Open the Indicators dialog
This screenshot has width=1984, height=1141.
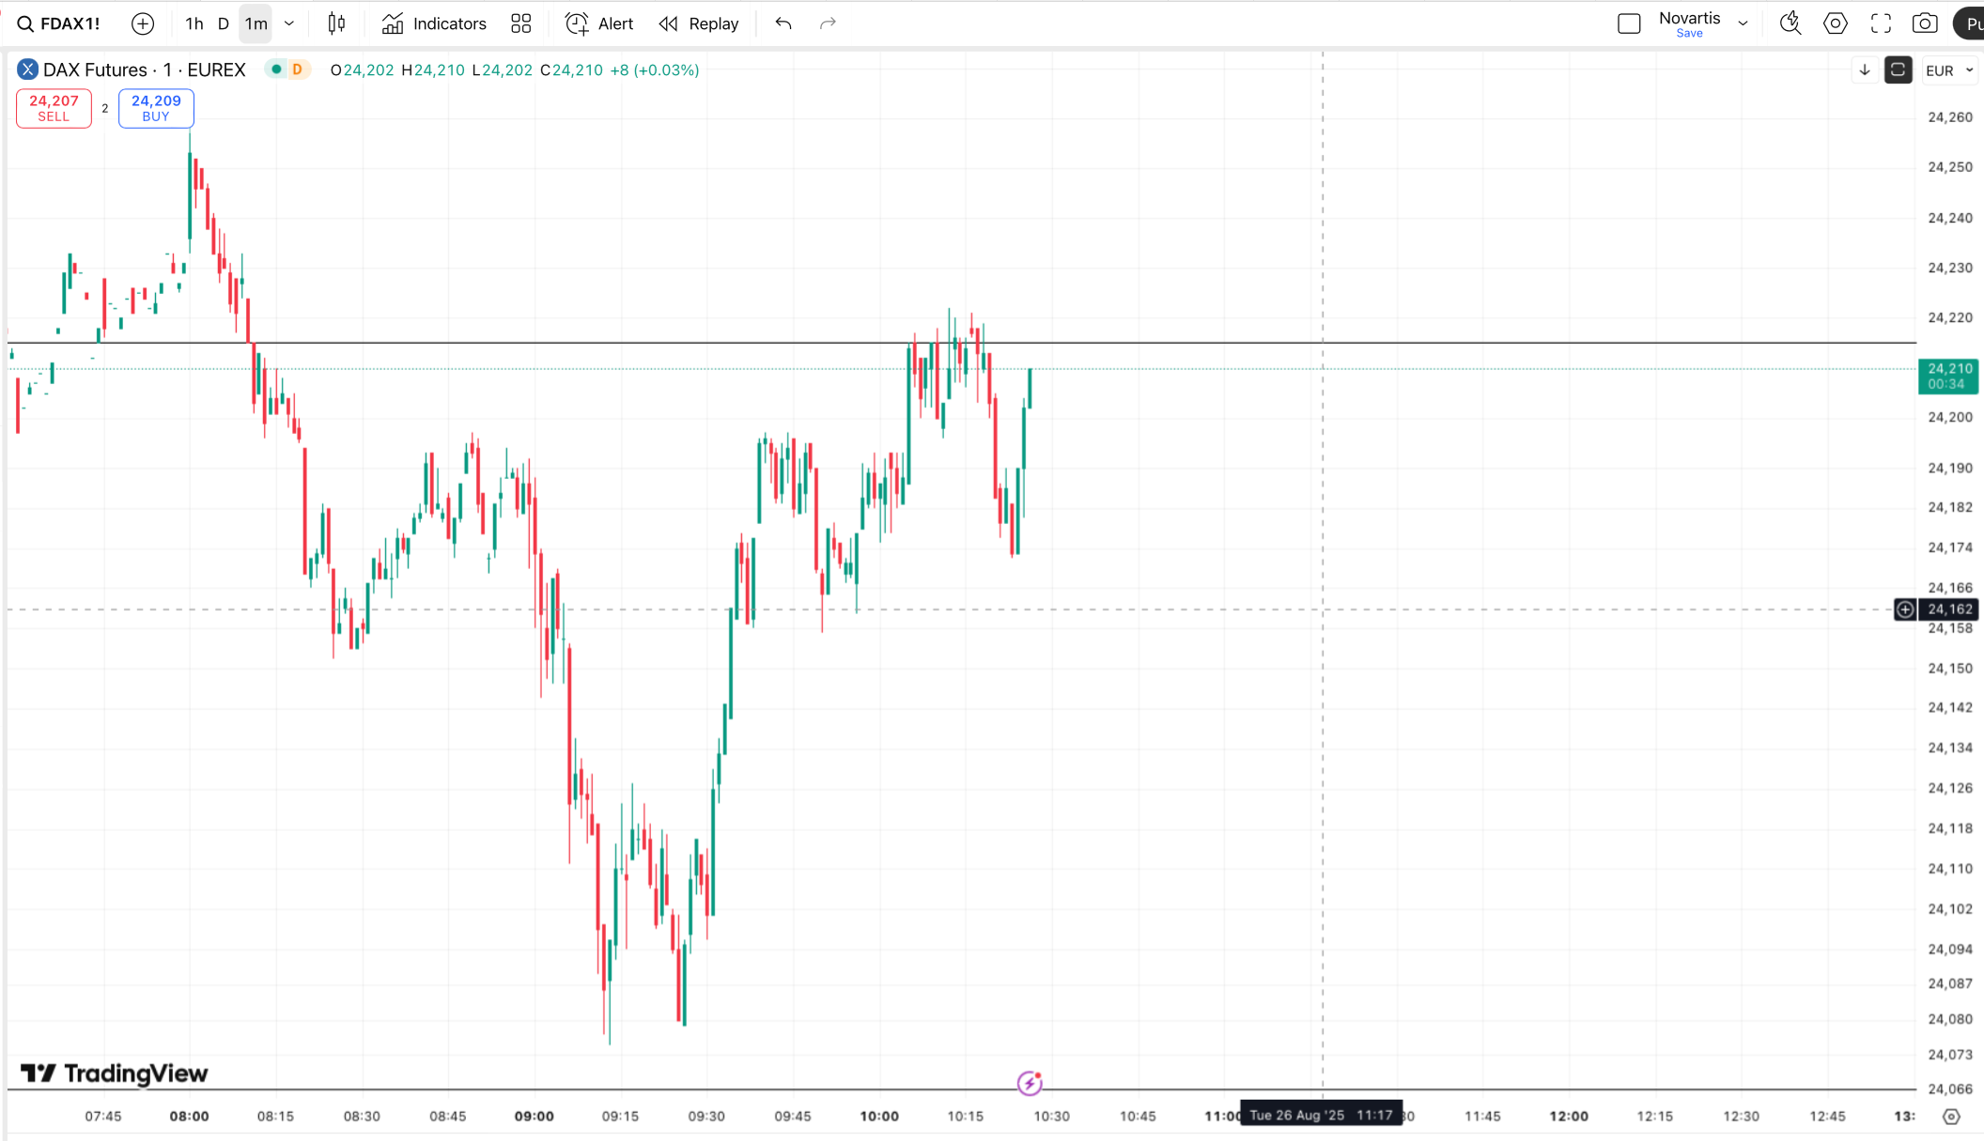point(434,23)
